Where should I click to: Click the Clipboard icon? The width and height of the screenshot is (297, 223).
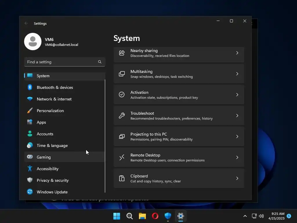(122, 178)
